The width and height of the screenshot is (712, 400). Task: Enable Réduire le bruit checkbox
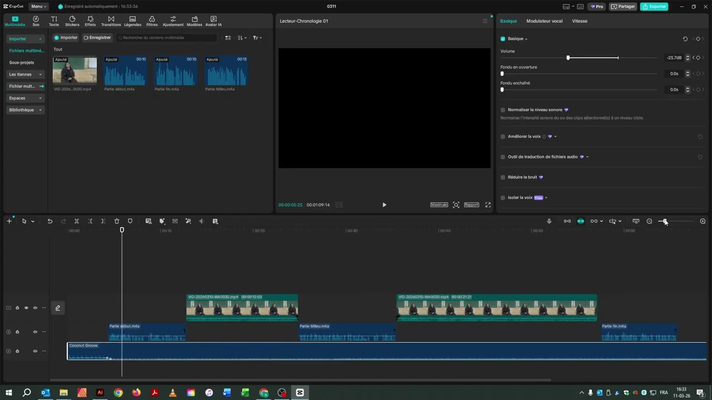tap(503, 177)
